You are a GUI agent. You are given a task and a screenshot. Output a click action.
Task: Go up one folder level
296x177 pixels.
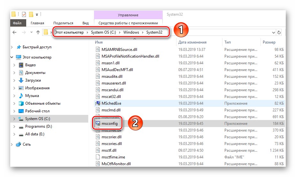(38, 32)
